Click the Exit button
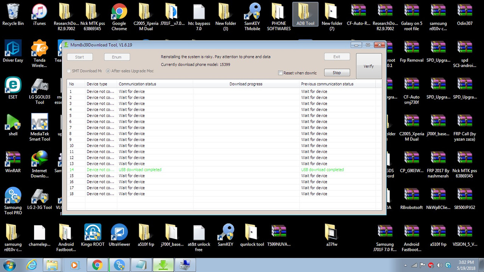Screen dimensions: 484x272 [x=337, y=57]
